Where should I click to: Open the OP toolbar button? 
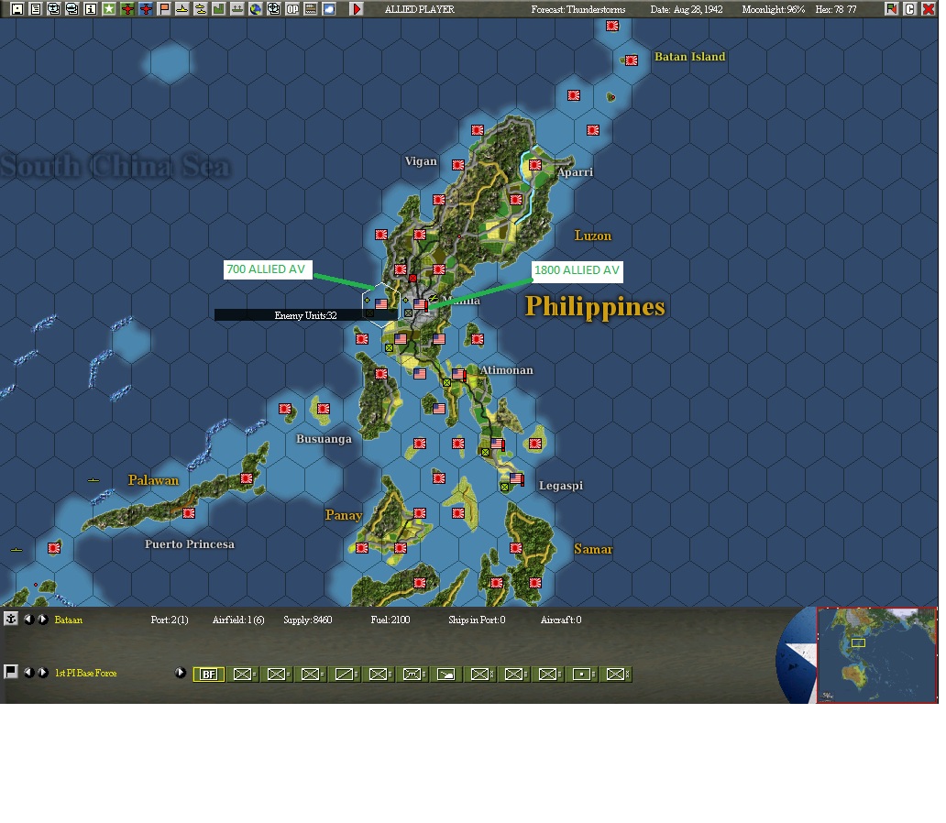(292, 9)
